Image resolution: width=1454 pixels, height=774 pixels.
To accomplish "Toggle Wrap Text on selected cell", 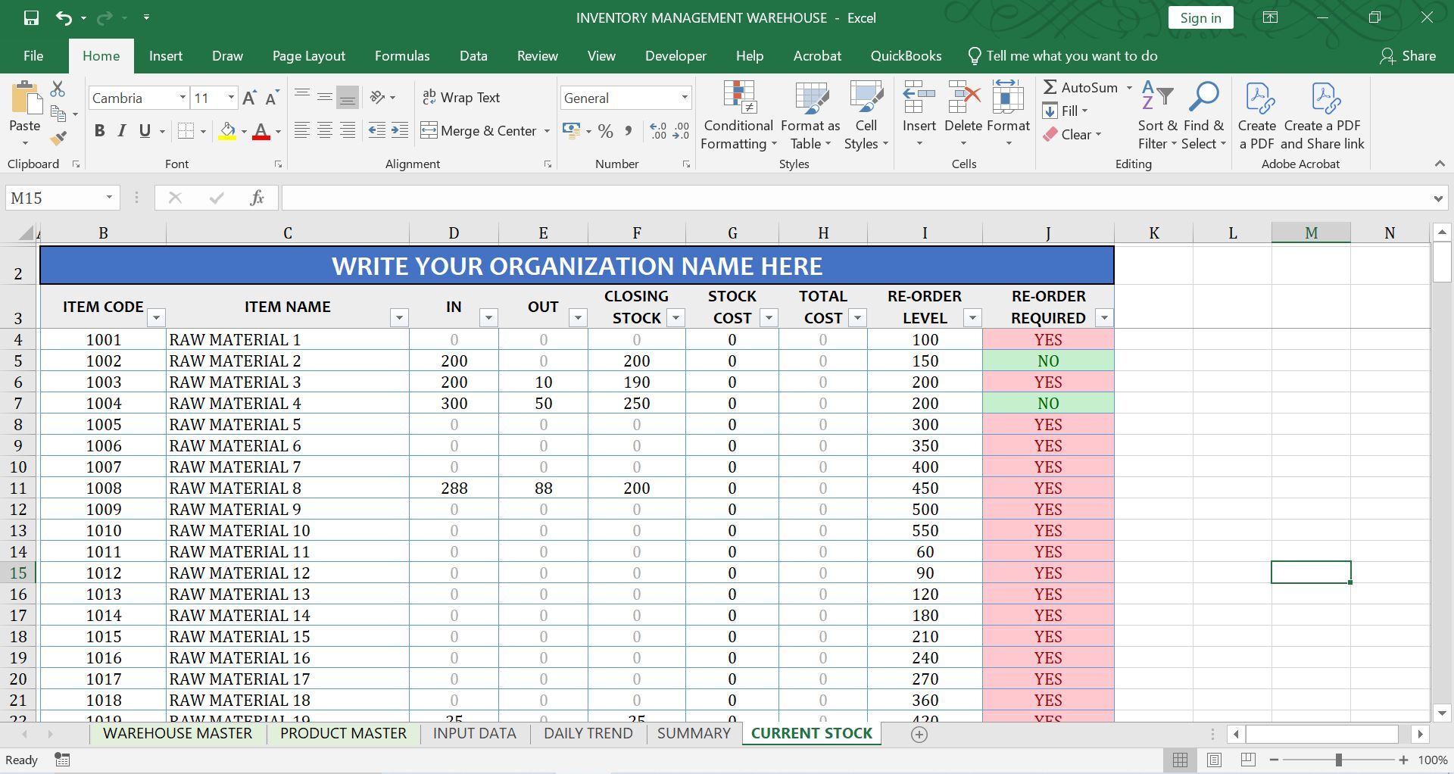I will pos(461,98).
